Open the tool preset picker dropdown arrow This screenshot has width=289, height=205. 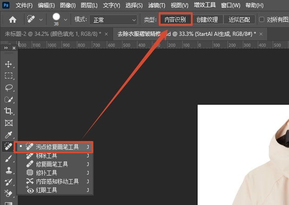point(41,20)
